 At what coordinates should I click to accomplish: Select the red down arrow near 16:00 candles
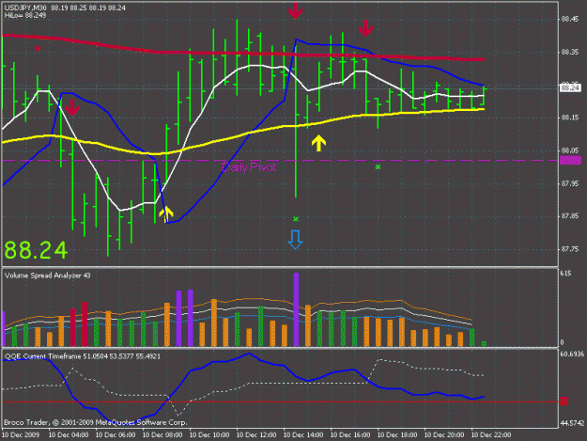(x=365, y=28)
